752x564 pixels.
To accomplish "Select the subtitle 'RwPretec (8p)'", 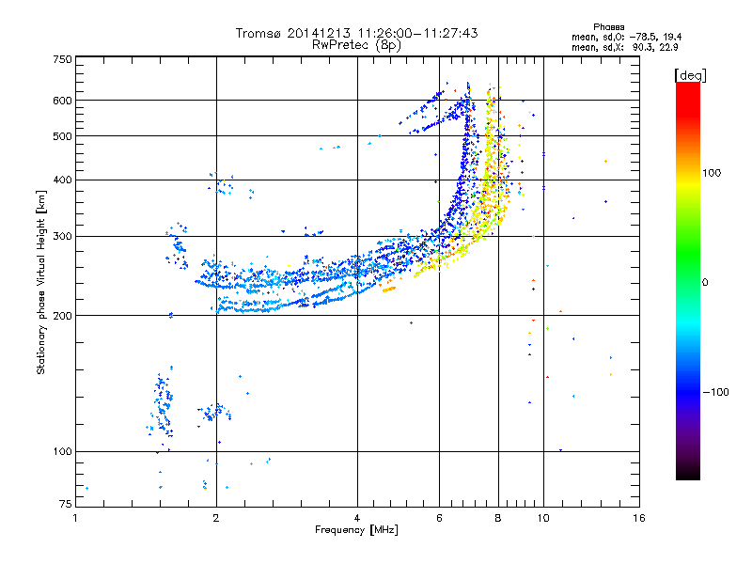I will [356, 45].
